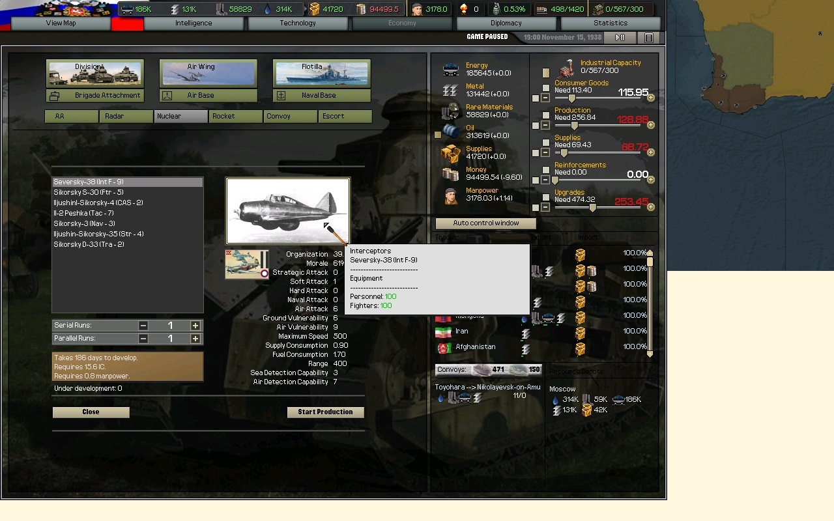
Task: Toggle the checkbox next to Oil resource
Action: point(438,135)
